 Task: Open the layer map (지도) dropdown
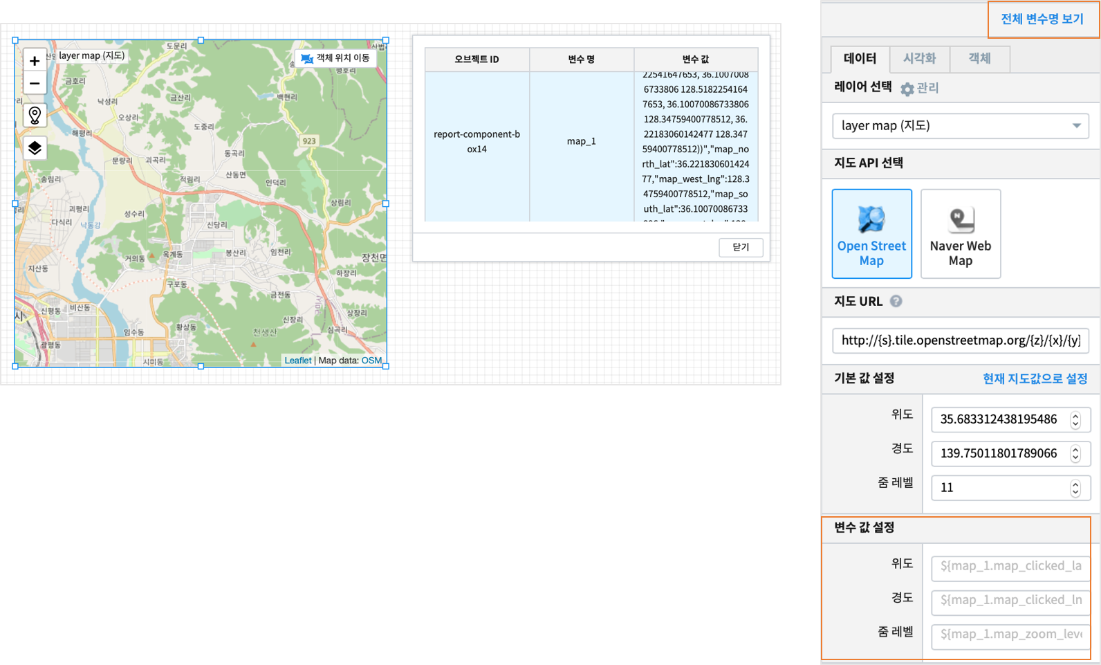[960, 126]
